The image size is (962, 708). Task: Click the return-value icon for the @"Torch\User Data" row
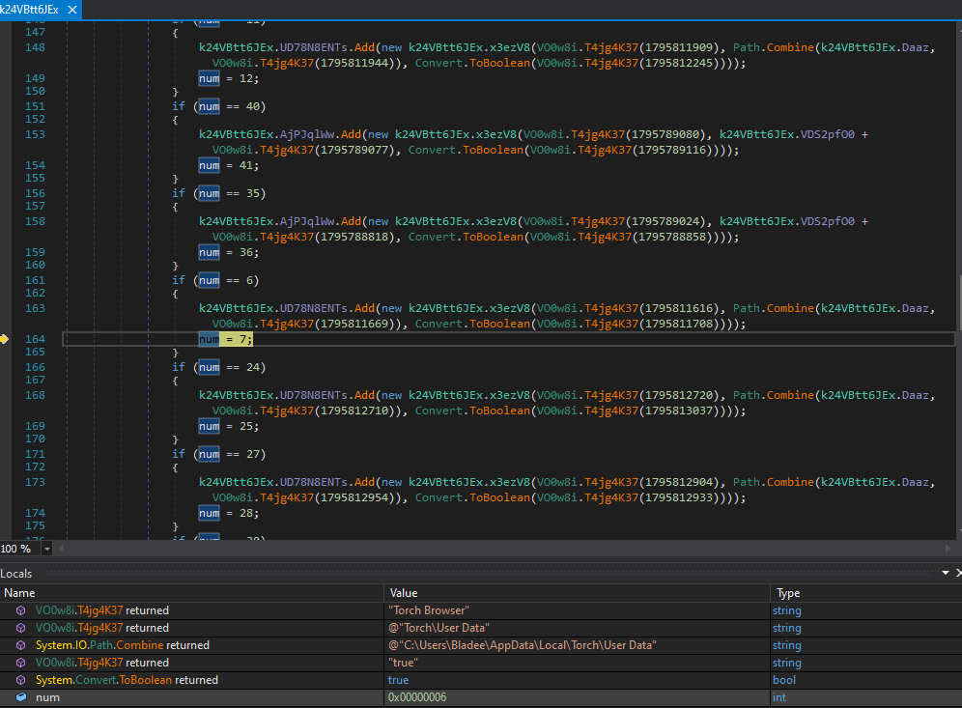point(21,628)
